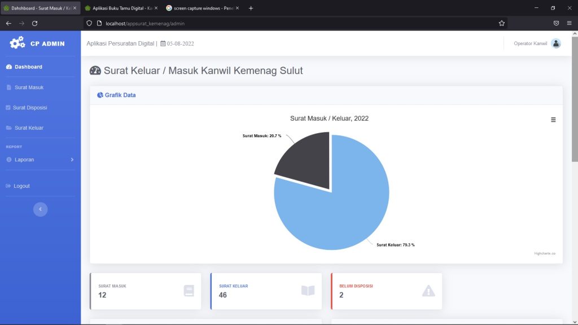The image size is (578, 325).
Task: Click the localhost address bar field
Action: [295, 23]
